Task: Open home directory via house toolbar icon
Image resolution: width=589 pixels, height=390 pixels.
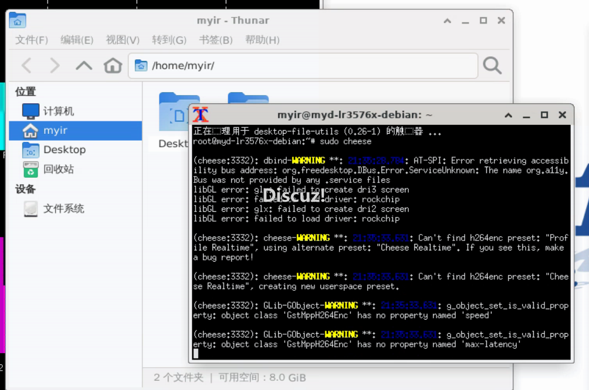Action: [x=113, y=65]
